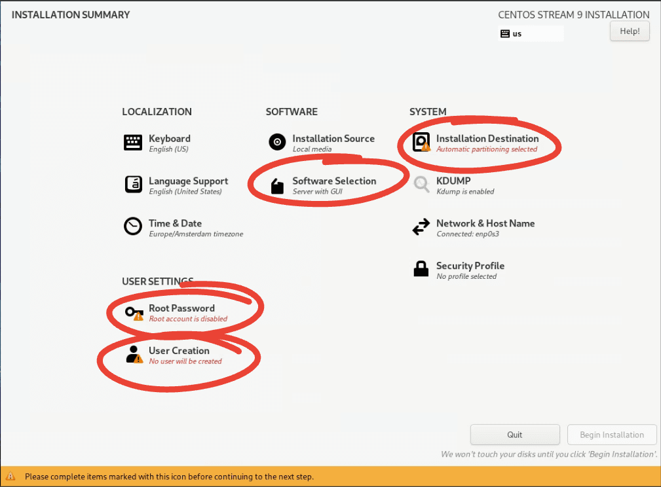Open the KDUMP magnifier icon
This screenshot has height=487, width=661.
pyautogui.click(x=421, y=184)
